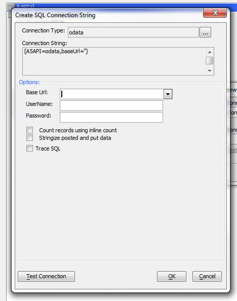The width and height of the screenshot is (237, 301).
Task: Toggle Stringize posted and put data checkbox
Action: [29, 138]
